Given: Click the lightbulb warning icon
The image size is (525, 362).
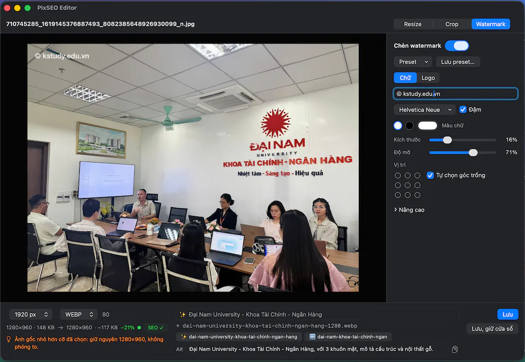Looking at the screenshot, I should [x=9, y=339].
